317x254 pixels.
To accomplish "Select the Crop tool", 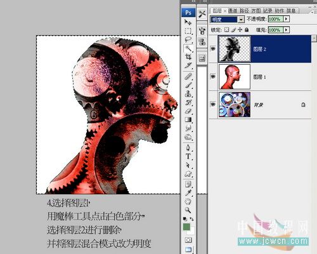I will pyautogui.click(x=188, y=57).
